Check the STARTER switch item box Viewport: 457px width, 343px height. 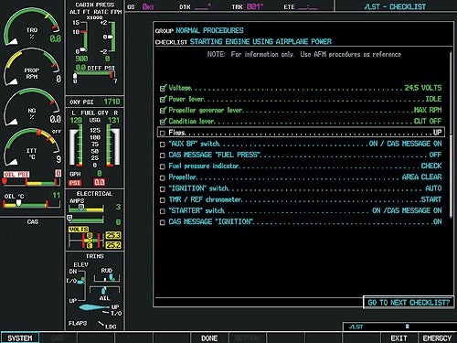click(163, 211)
